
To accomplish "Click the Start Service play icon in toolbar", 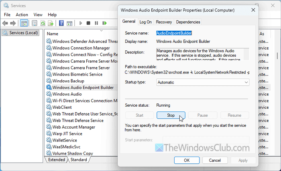I will (81, 23).
